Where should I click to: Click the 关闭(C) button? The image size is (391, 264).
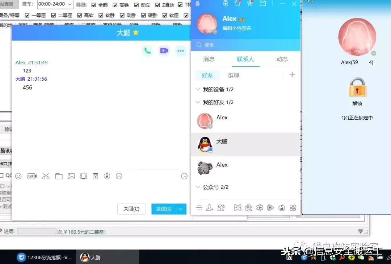coord(131,209)
